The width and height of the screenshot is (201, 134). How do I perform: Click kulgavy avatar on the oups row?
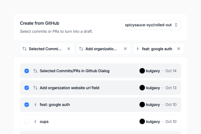coord(142,122)
